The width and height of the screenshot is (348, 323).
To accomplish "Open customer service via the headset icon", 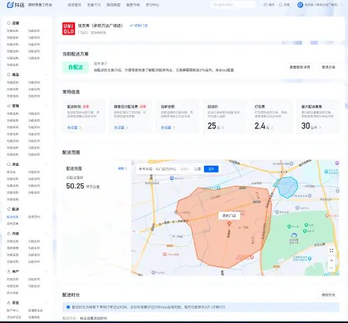I will pos(265,5).
